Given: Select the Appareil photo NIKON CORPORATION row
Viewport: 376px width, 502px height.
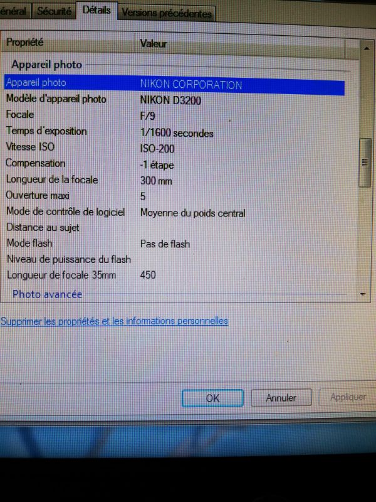Looking at the screenshot, I should pyautogui.click(x=174, y=84).
